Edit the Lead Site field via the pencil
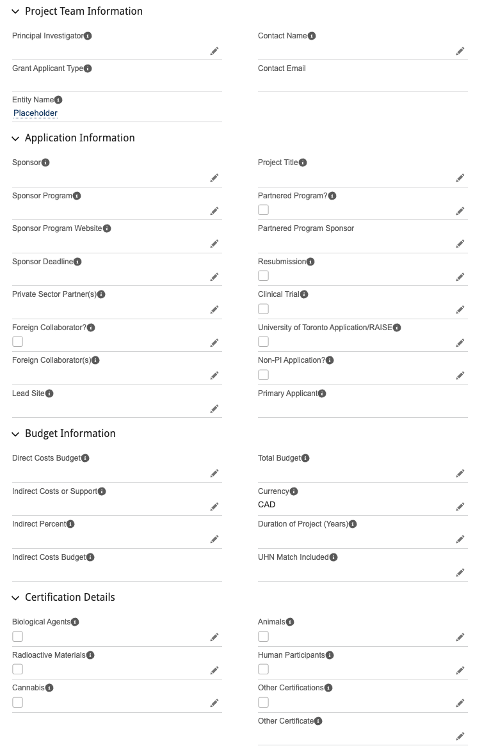Image resolution: width=482 pixels, height=746 pixels. pyautogui.click(x=214, y=408)
